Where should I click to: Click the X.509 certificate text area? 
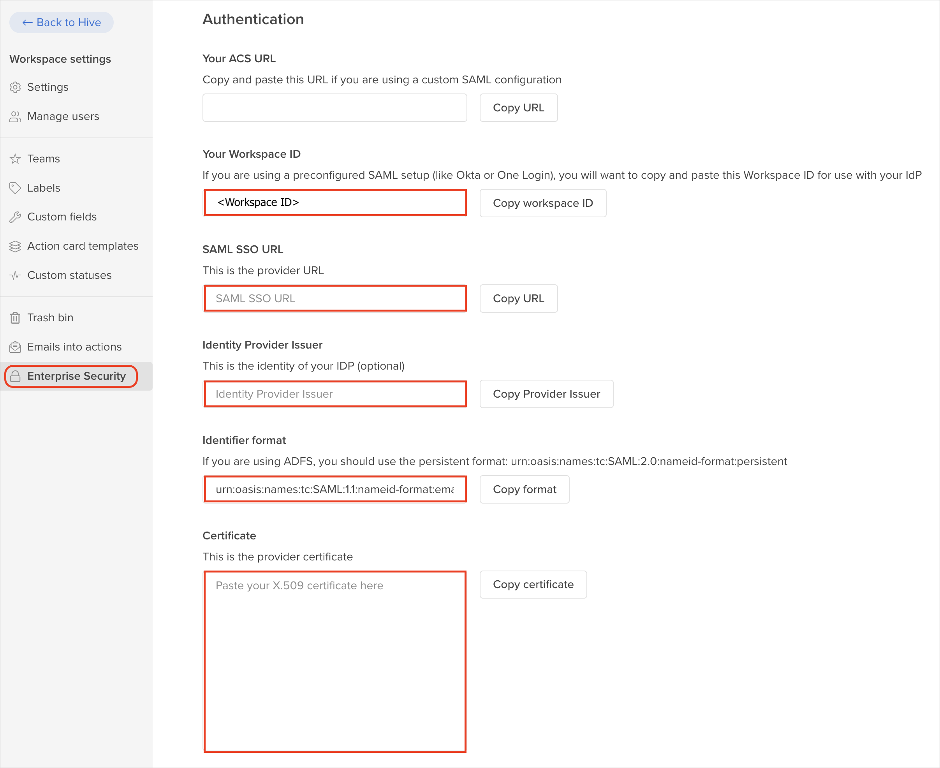[x=335, y=661]
